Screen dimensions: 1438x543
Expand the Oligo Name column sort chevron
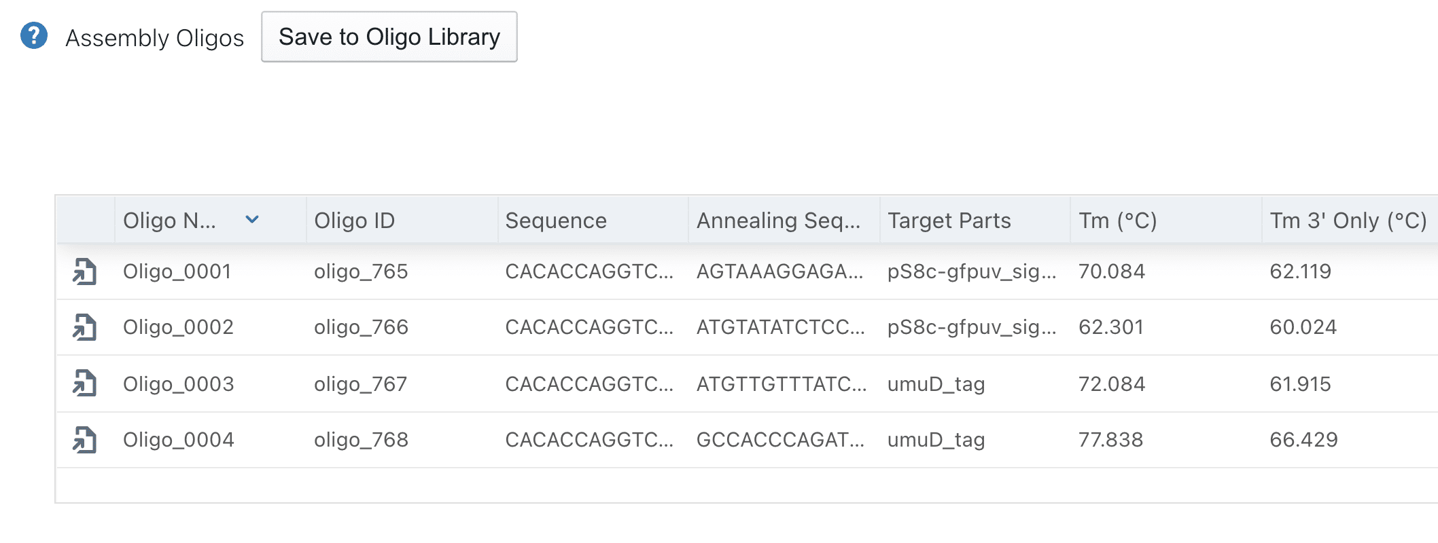click(252, 220)
